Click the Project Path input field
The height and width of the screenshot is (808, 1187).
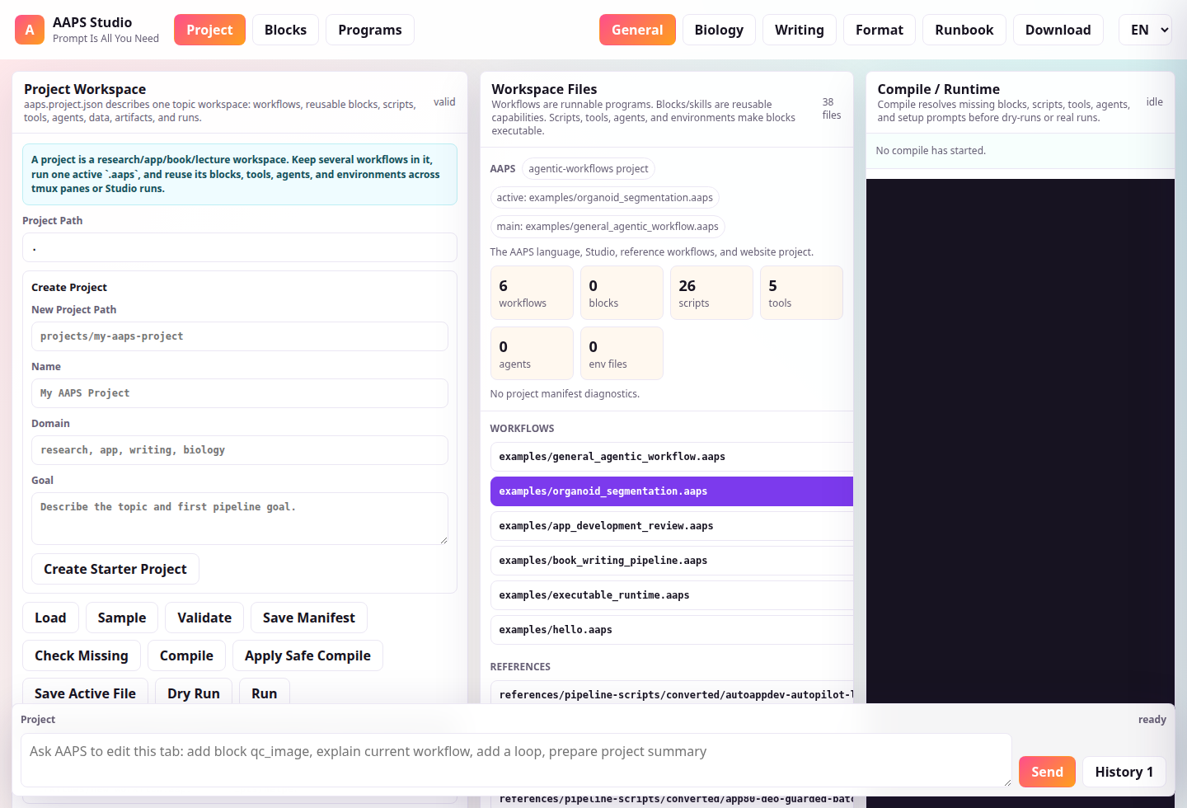240,247
